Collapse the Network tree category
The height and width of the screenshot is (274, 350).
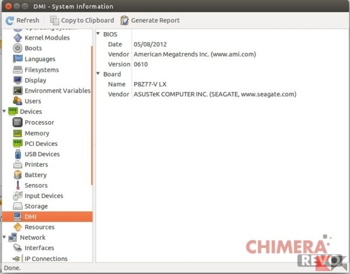(x=4, y=237)
